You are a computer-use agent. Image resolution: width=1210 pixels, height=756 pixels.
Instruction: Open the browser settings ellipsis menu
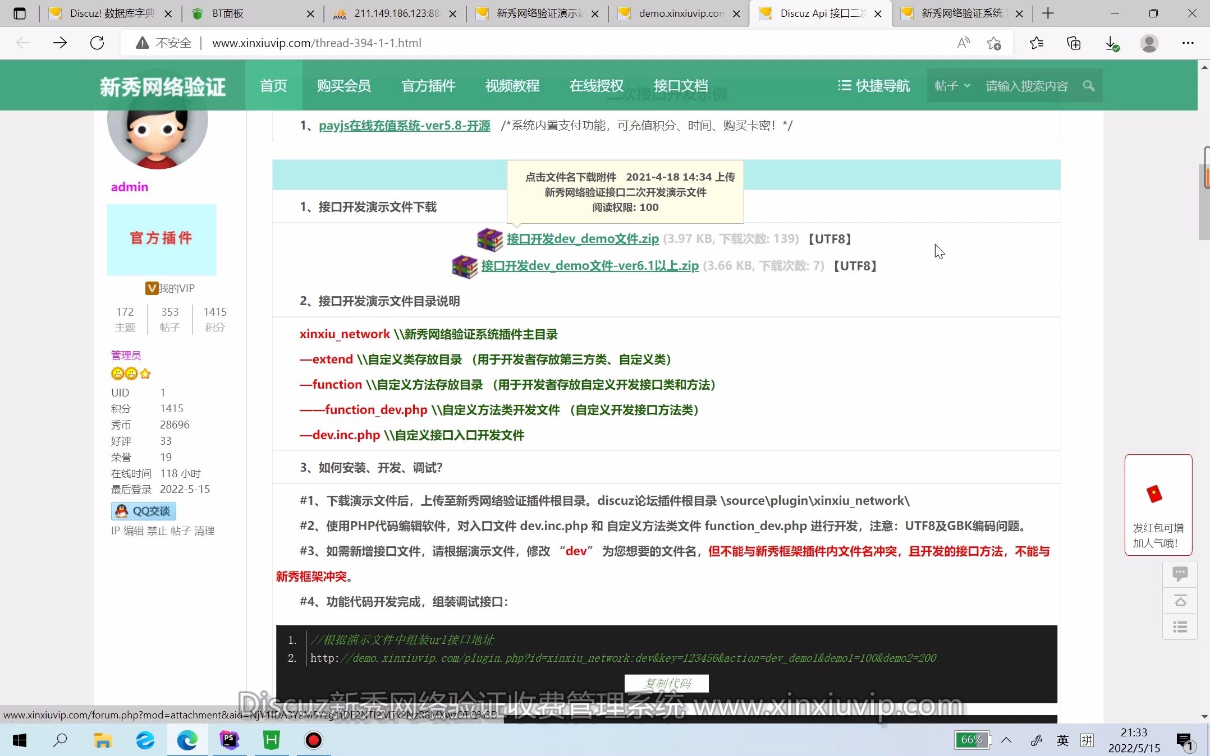[x=1188, y=43]
